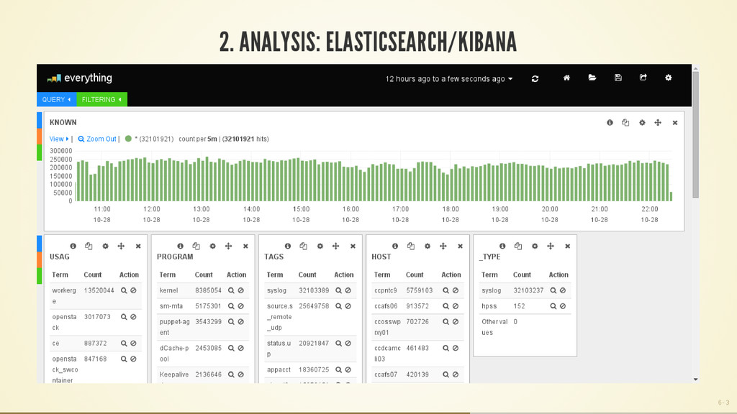This screenshot has height=414, width=737.
Task: Click the move icon on KNOWN panel
Action: pyautogui.click(x=658, y=122)
